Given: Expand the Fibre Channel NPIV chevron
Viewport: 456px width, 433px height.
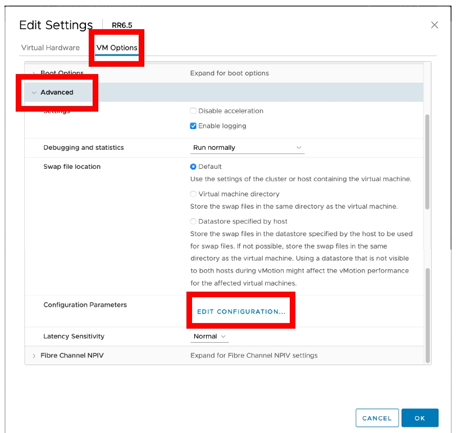Looking at the screenshot, I should pyautogui.click(x=34, y=356).
